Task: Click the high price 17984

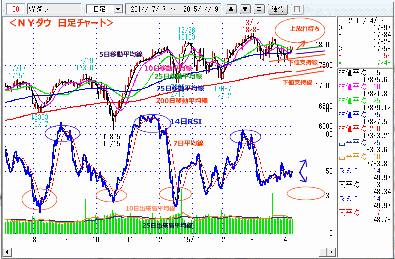Action: coord(381,35)
